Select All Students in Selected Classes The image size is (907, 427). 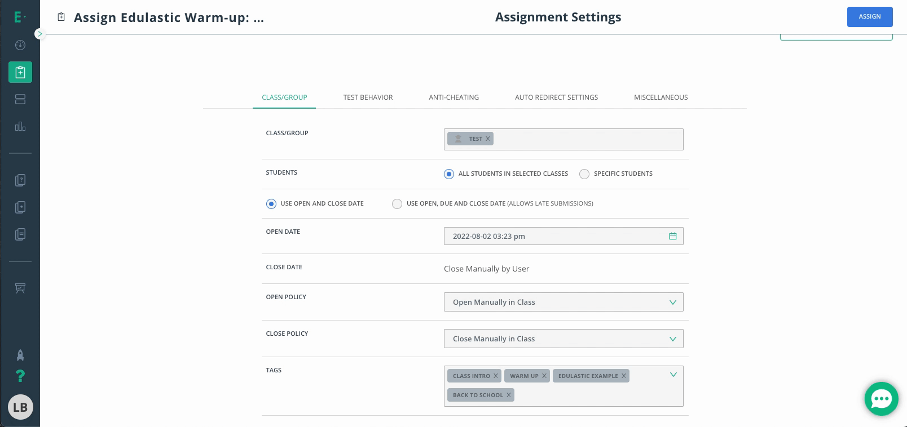click(x=449, y=174)
